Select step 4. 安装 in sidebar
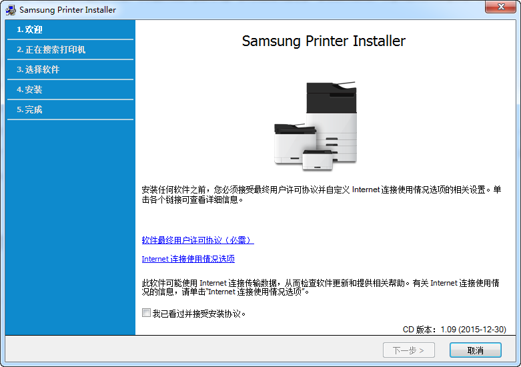The height and width of the screenshot is (367, 521). (x=70, y=89)
